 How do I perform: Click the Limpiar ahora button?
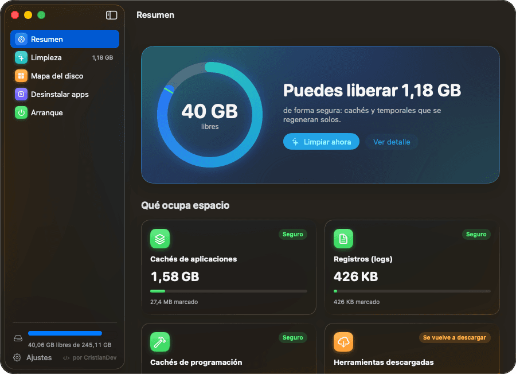[321, 142]
